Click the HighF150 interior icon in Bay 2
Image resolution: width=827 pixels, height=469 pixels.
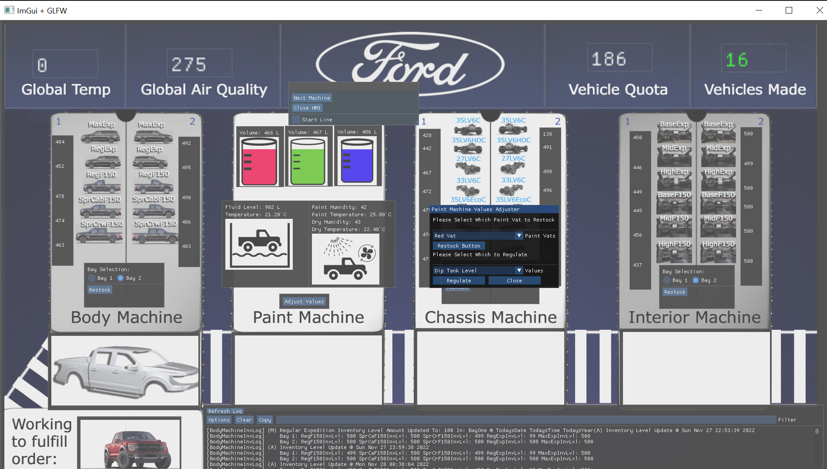pos(718,252)
